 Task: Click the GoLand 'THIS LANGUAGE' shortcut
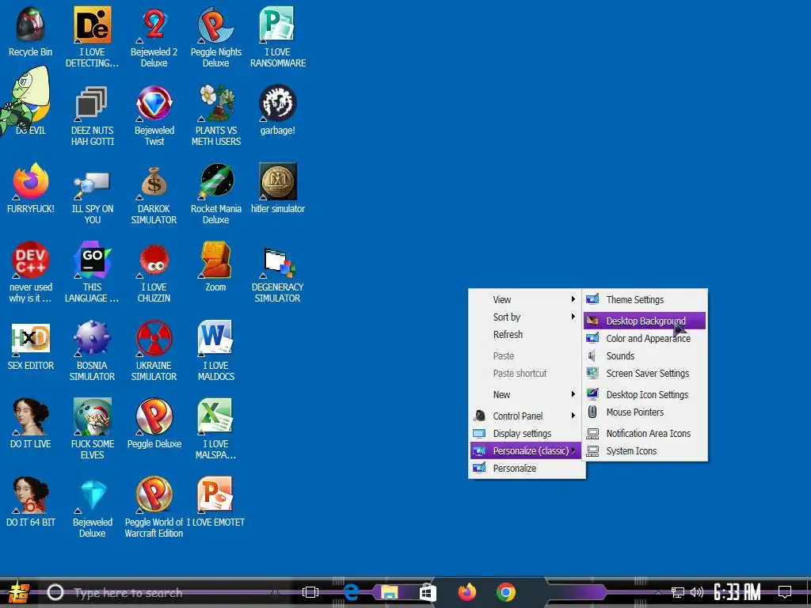pyautogui.click(x=93, y=260)
